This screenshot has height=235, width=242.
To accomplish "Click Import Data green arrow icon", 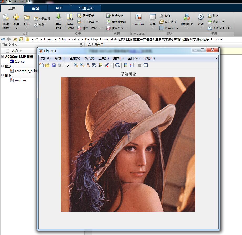I will [59, 17].
